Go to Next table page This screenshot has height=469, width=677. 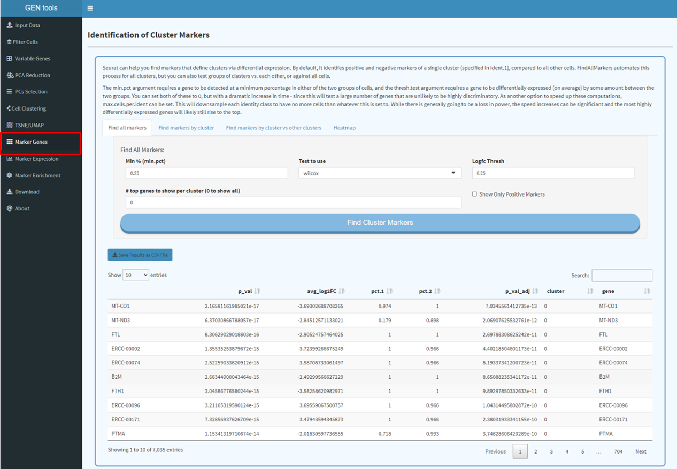641,451
